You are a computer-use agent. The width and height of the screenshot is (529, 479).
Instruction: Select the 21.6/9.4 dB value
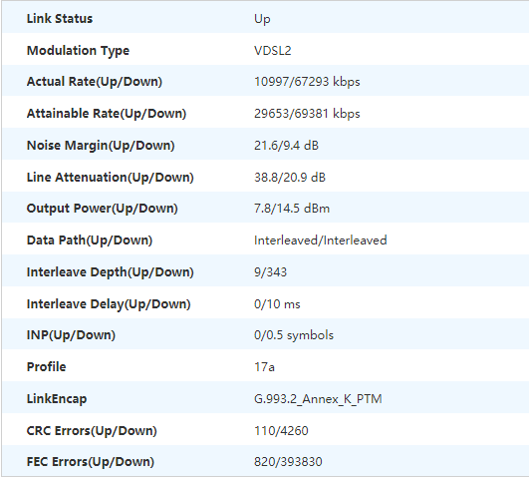pyautogui.click(x=286, y=146)
